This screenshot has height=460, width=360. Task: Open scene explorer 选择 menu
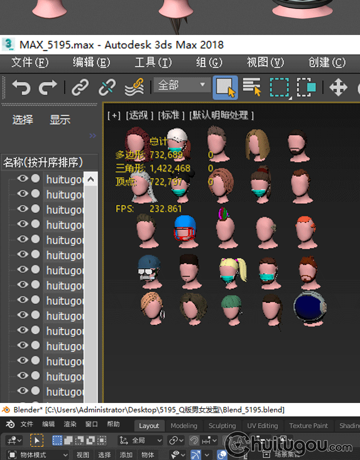point(23,120)
